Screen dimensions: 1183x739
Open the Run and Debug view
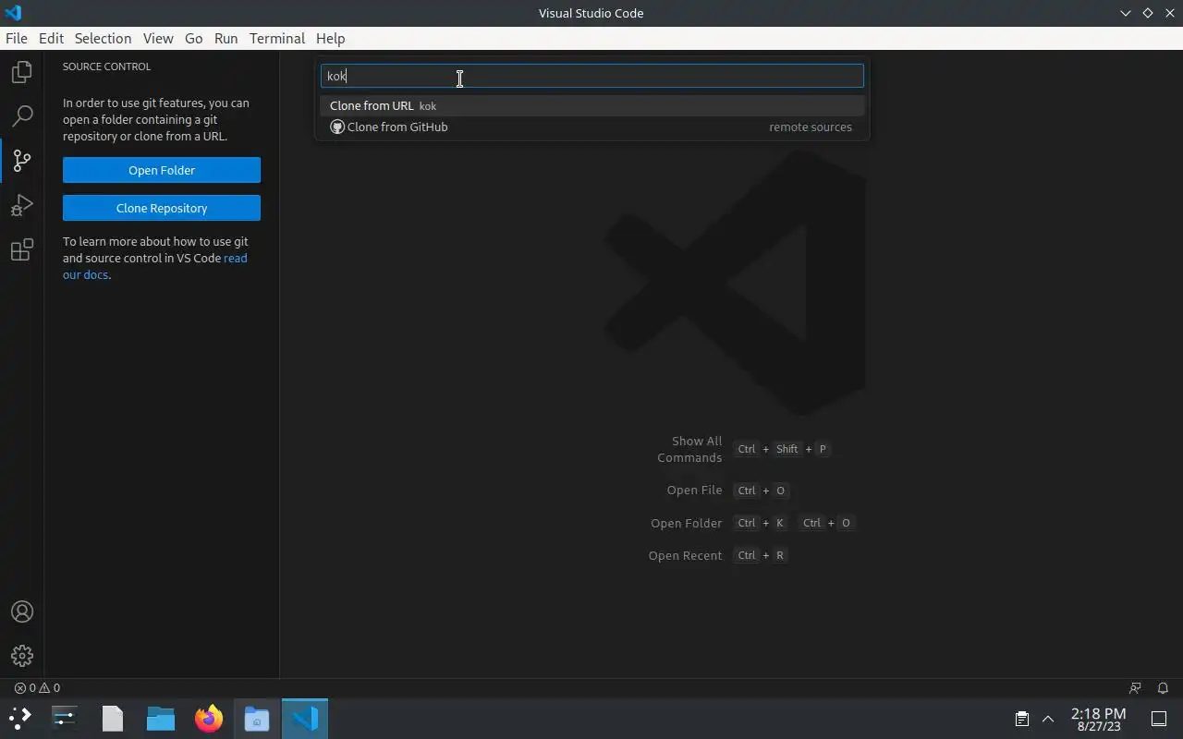[22, 205]
